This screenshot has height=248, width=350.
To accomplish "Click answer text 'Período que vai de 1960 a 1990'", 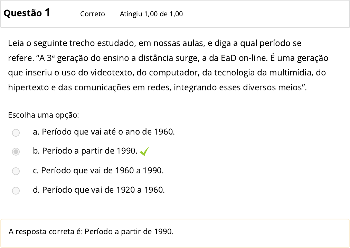I will click(102, 171).
